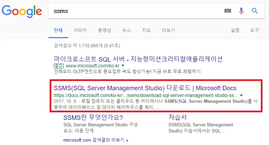Viewport: 269px width, 145px height.
Task: Go to Google home via logo
Action: [22, 11]
